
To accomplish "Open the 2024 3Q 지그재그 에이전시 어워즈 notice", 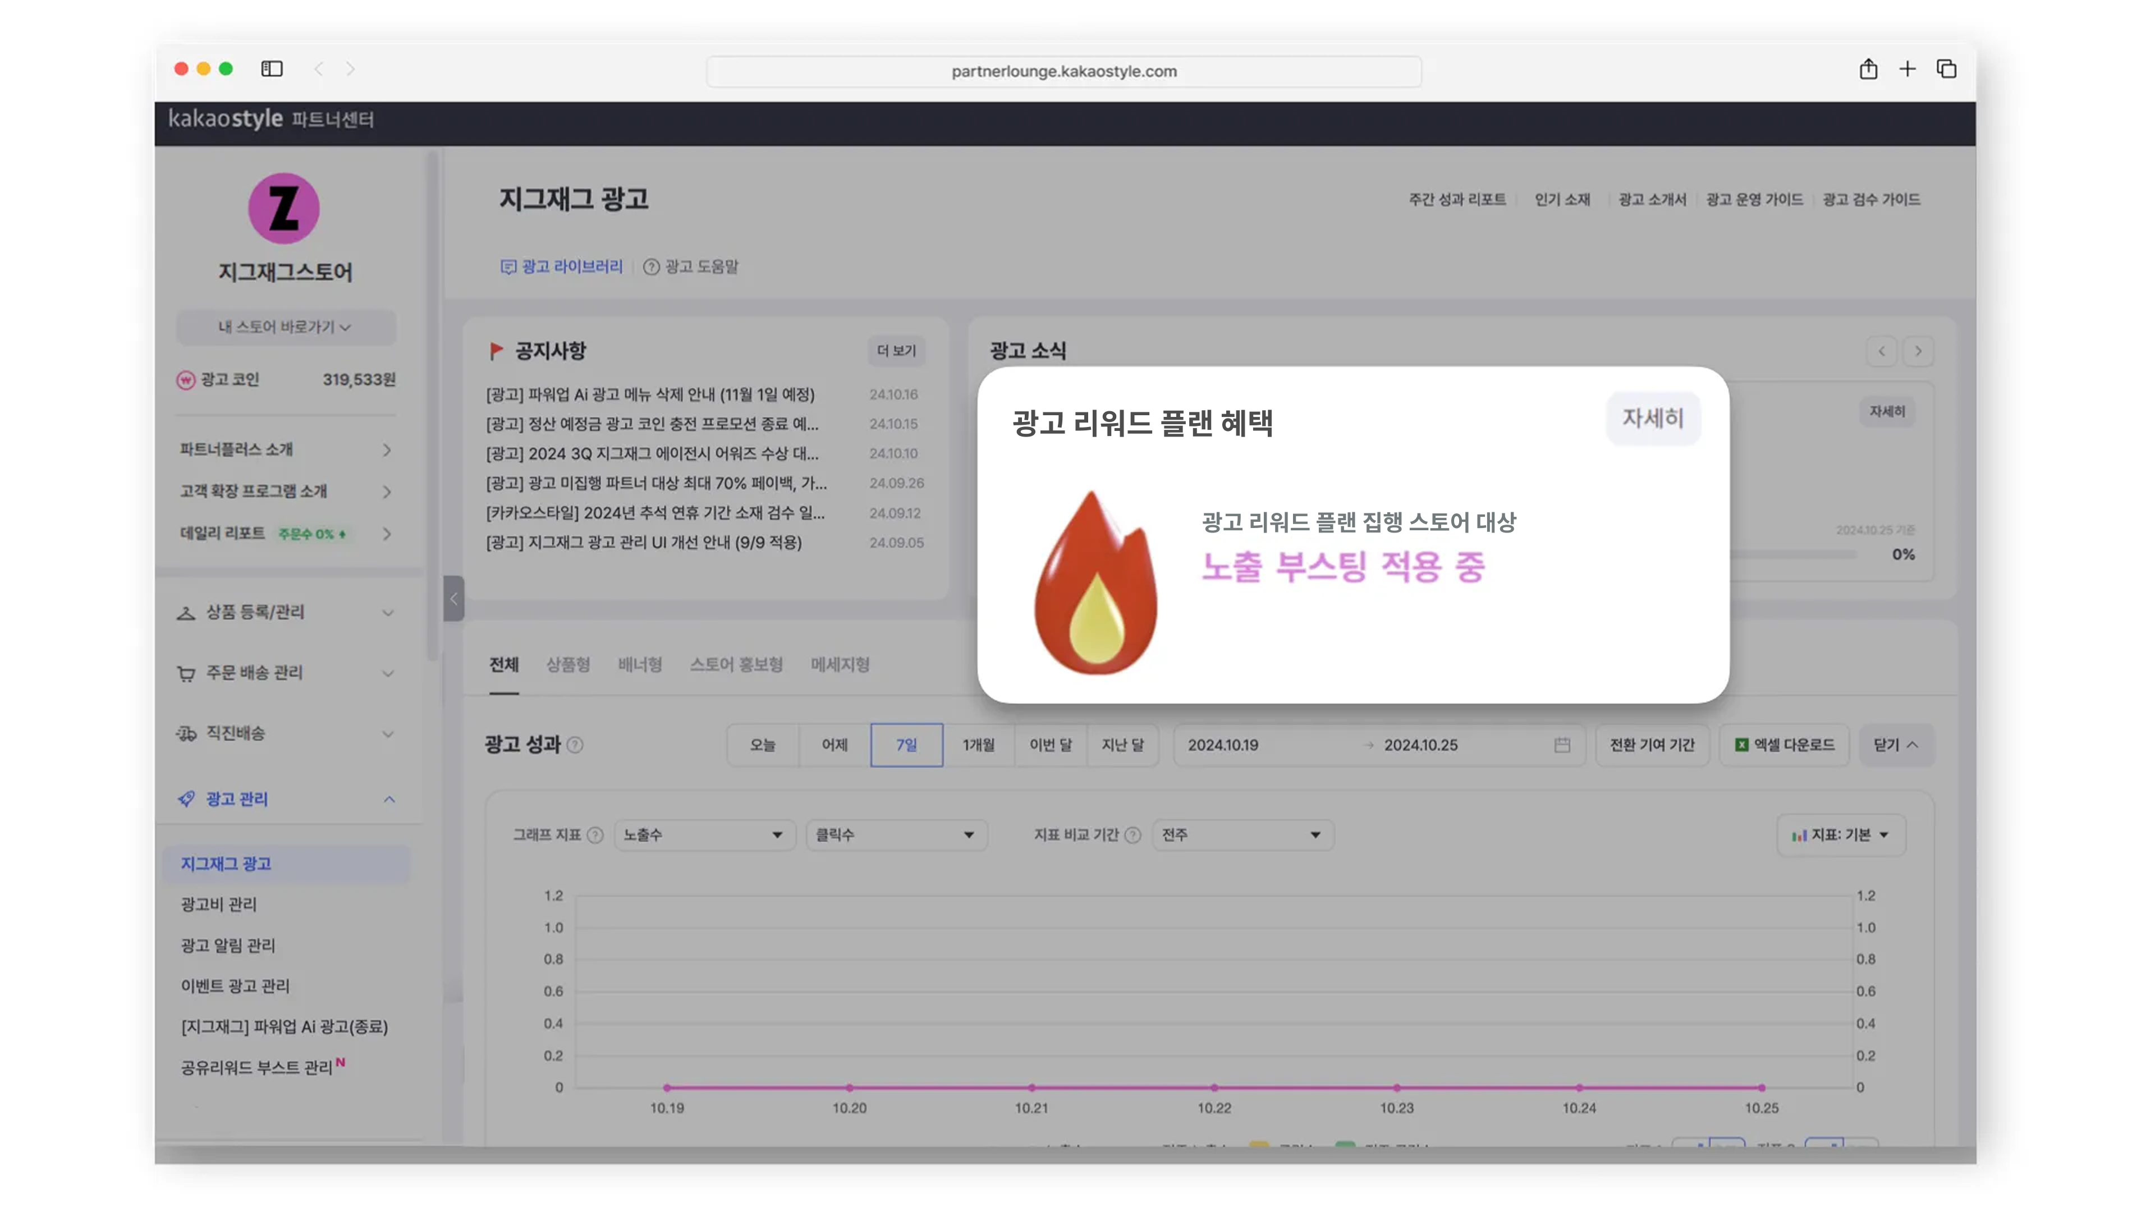I will (x=653, y=453).
